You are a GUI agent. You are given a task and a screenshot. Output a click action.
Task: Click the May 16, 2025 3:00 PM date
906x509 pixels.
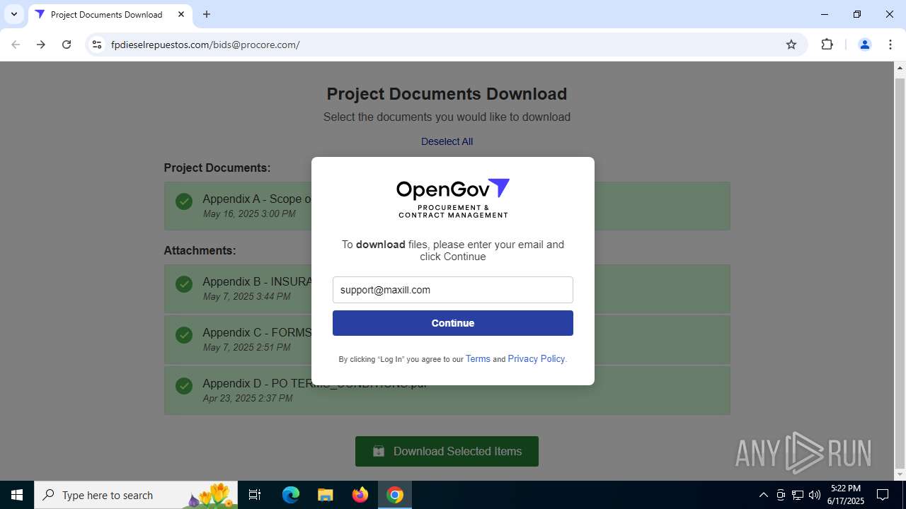[249, 214]
